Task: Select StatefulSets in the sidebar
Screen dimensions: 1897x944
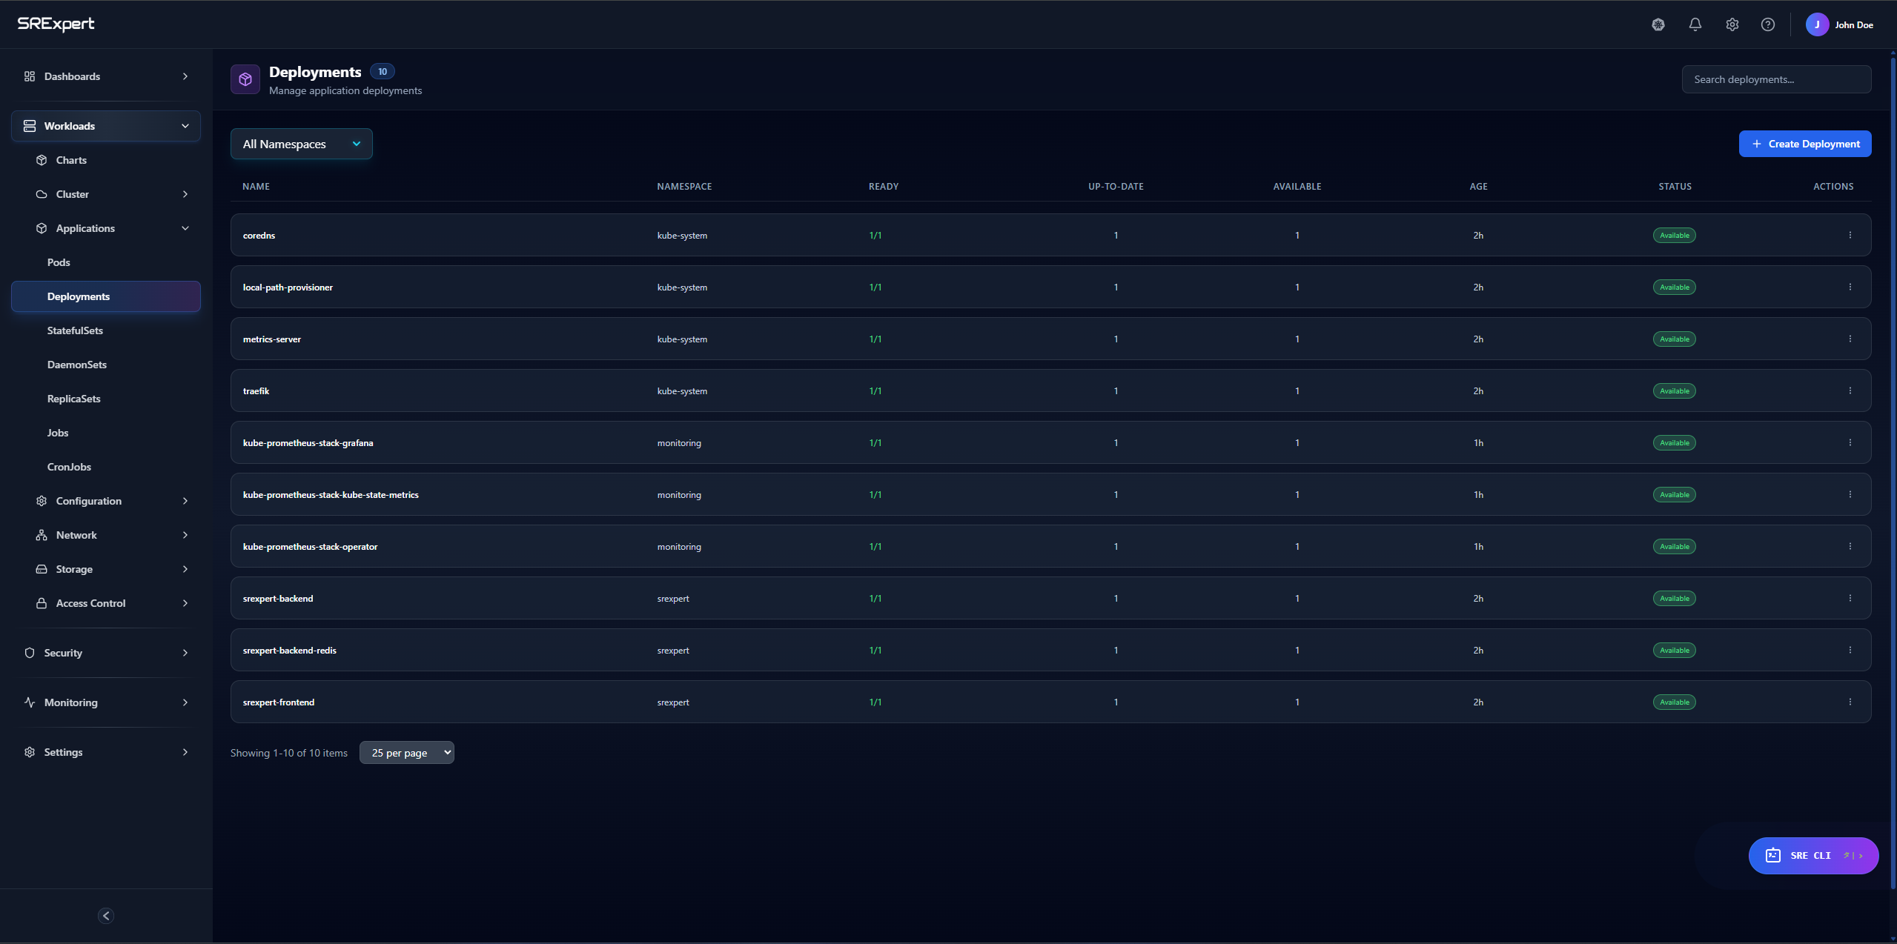Action: [75, 330]
